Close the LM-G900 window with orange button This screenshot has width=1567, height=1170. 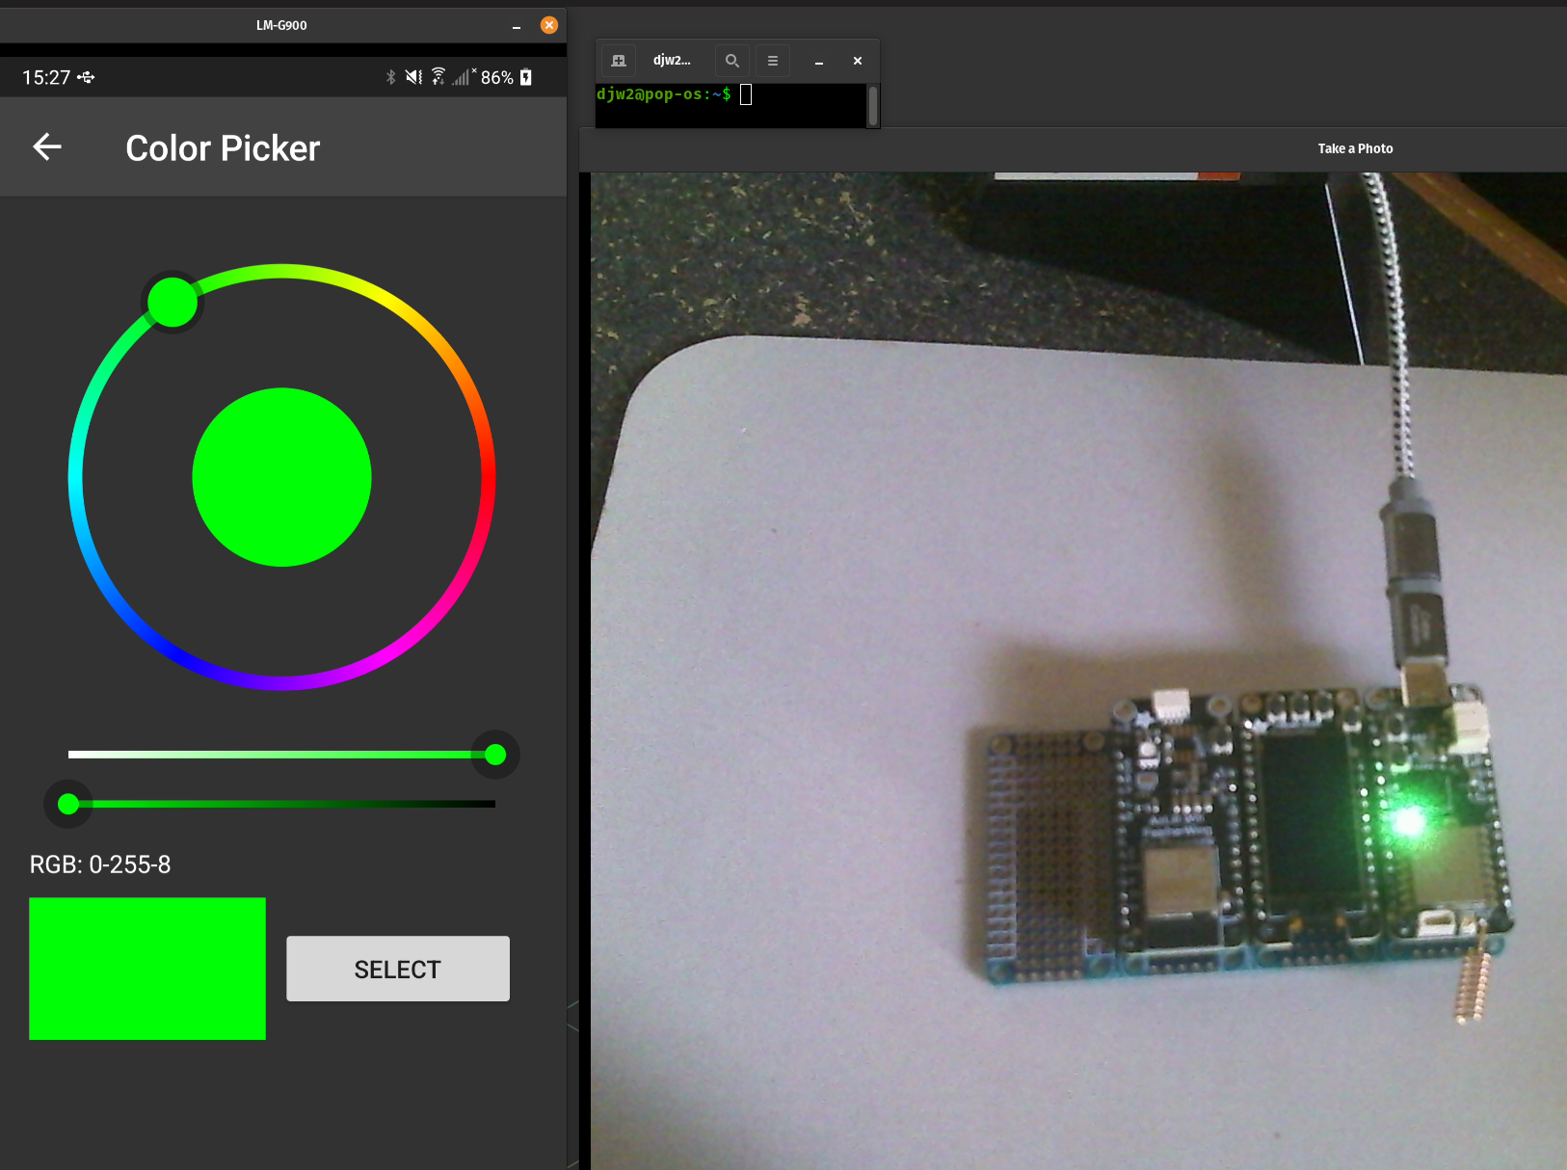click(549, 25)
